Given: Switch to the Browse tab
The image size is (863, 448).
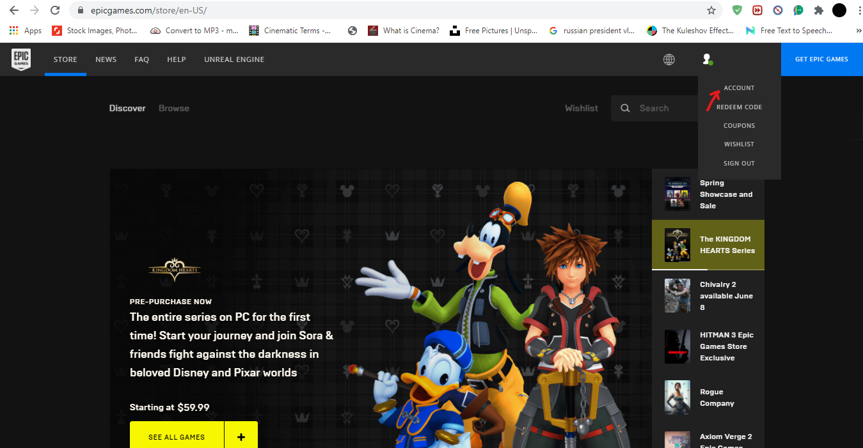Looking at the screenshot, I should 174,109.
